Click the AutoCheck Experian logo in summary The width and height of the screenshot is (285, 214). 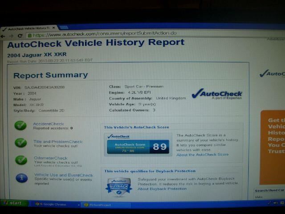(217, 94)
